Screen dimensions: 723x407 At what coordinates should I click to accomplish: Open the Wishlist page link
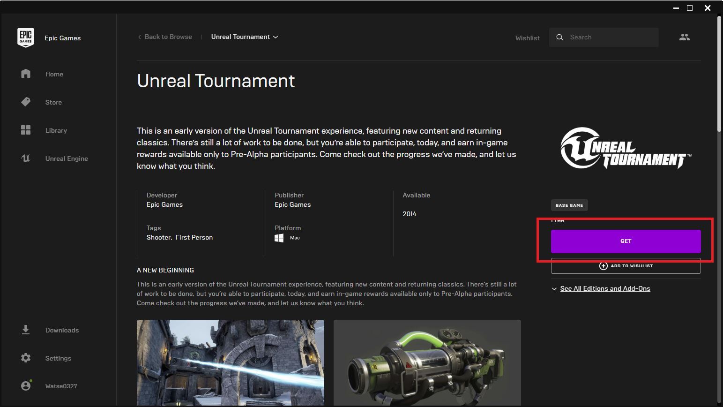(527, 38)
